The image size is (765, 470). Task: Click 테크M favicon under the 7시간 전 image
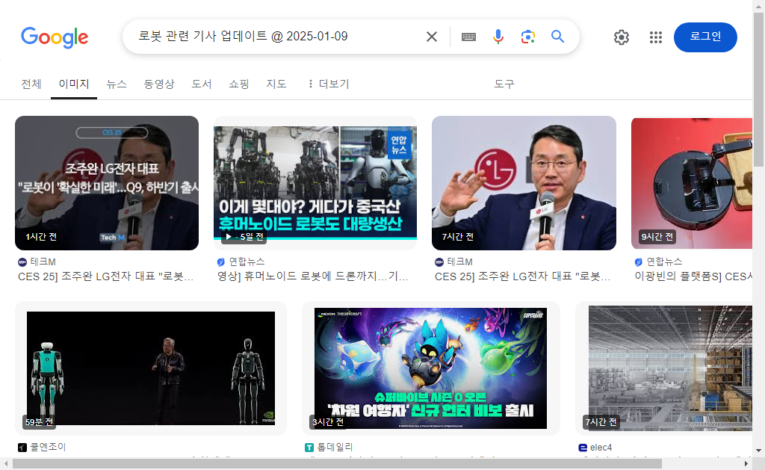tap(439, 262)
